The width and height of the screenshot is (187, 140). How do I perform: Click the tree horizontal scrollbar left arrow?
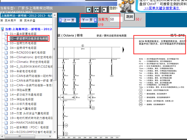2,136
